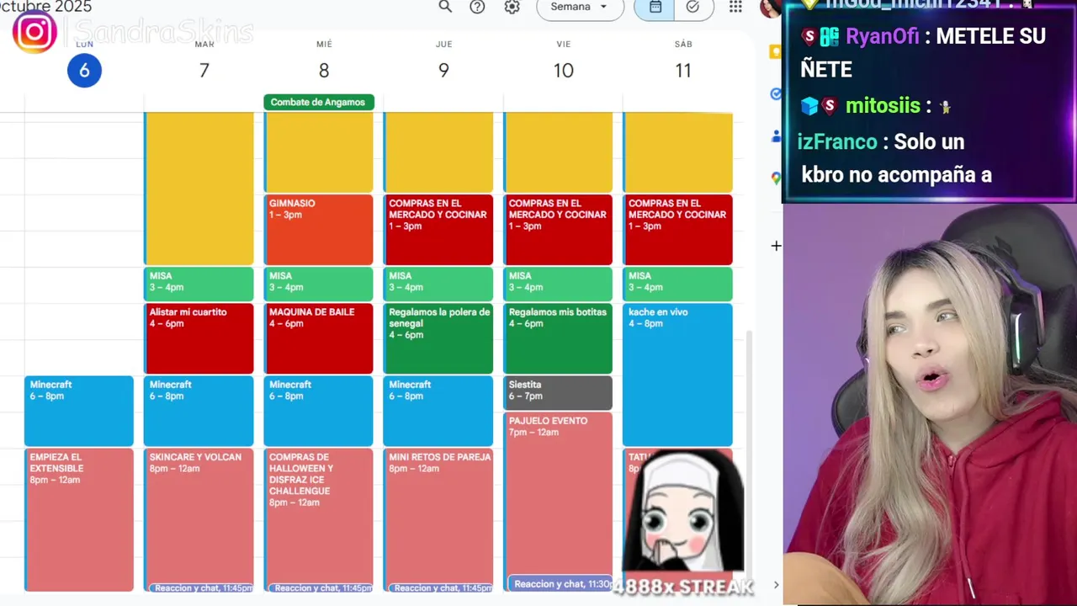
Task: Open Contacts side panel icon
Action: click(775, 136)
